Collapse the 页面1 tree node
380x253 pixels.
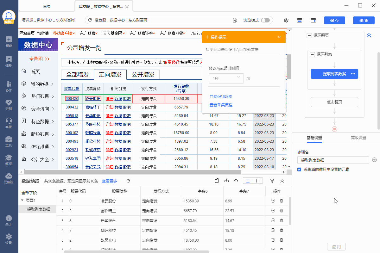coord(22,200)
